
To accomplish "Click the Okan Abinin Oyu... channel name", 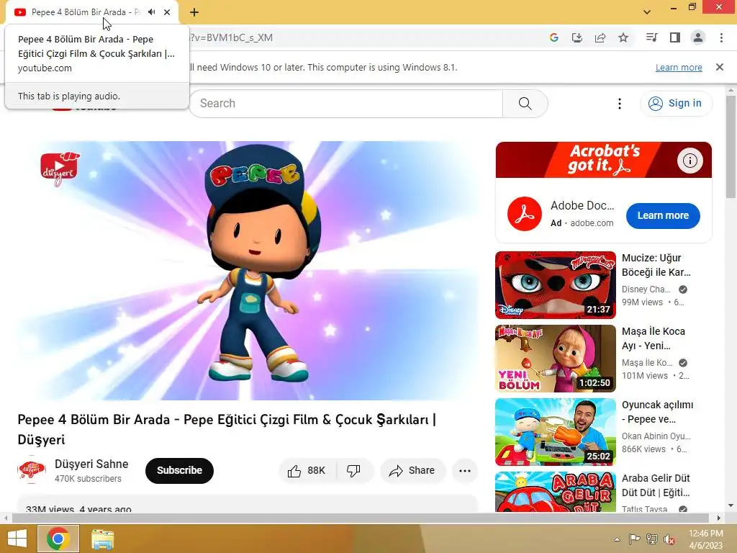I will pyautogui.click(x=656, y=436).
